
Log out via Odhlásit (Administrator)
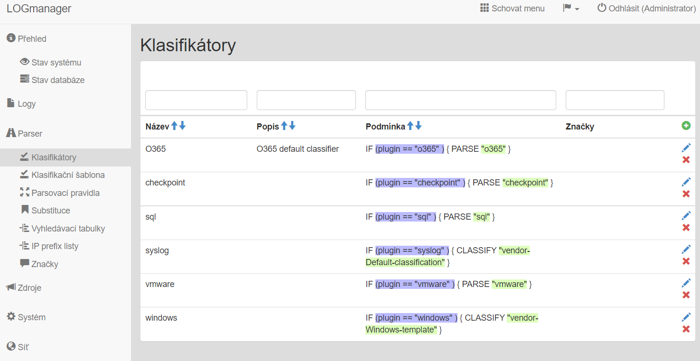pyautogui.click(x=646, y=9)
